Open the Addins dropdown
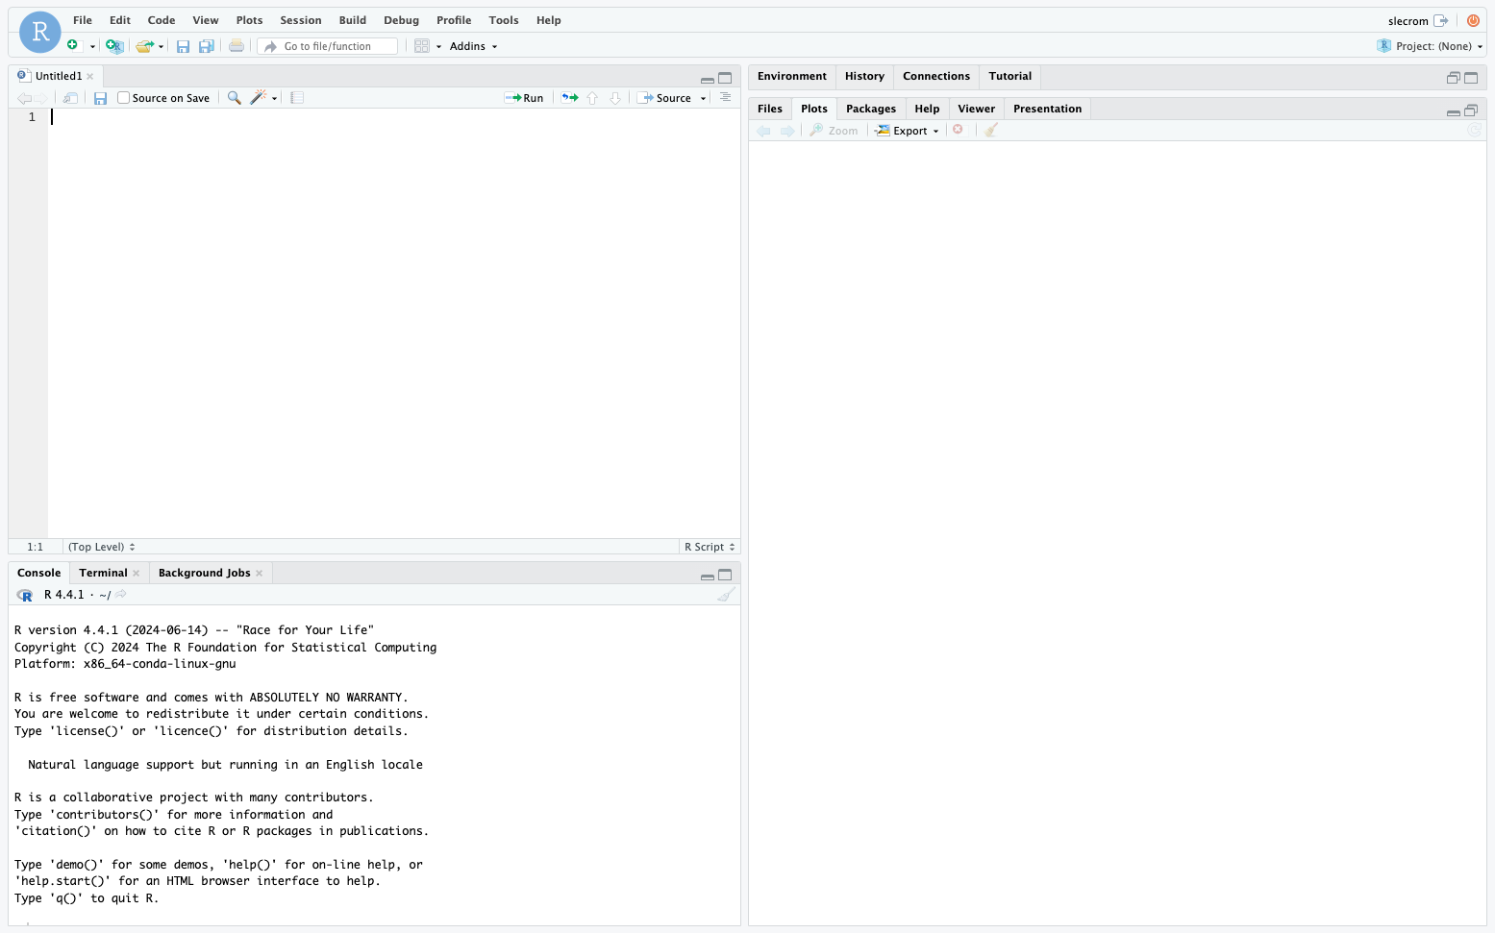Screen dimensions: 1495x933 (x=473, y=46)
